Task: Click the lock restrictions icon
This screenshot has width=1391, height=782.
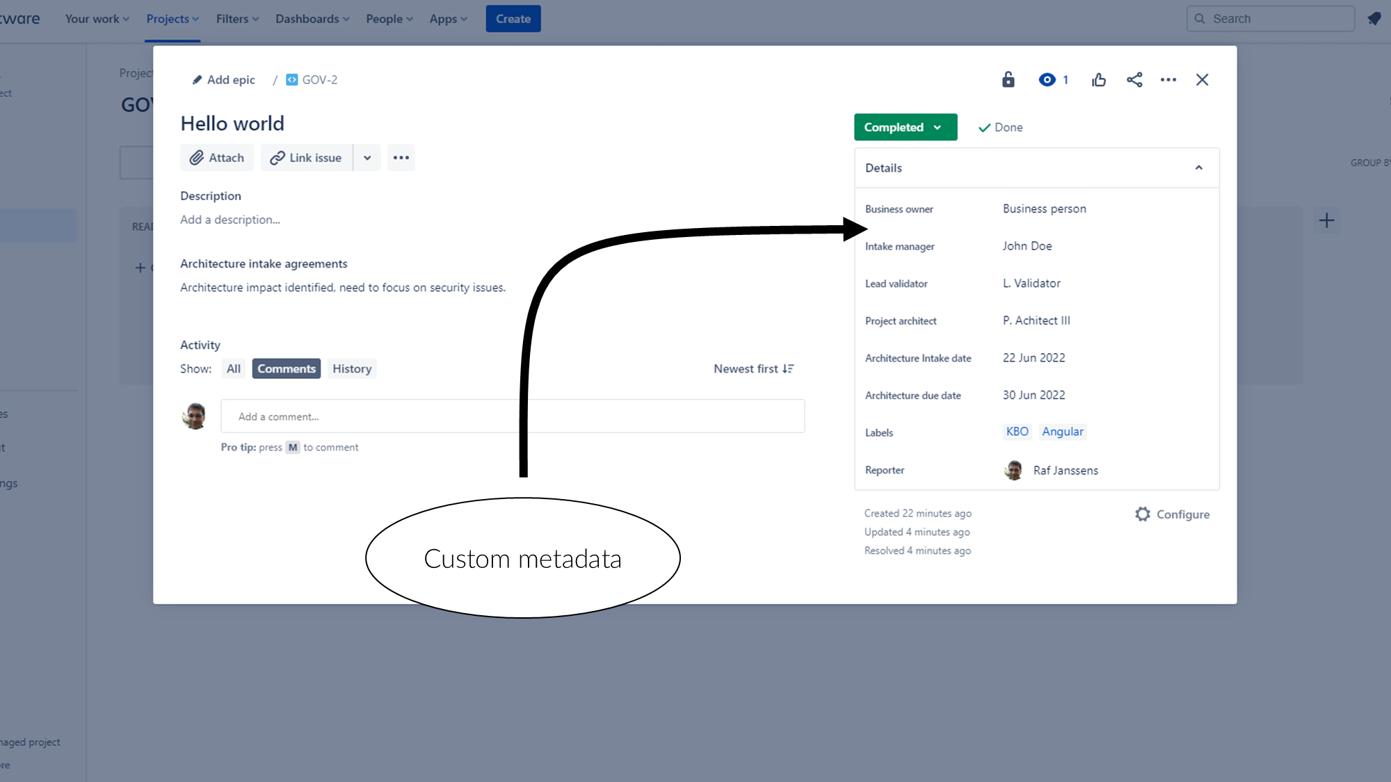Action: click(x=1008, y=80)
